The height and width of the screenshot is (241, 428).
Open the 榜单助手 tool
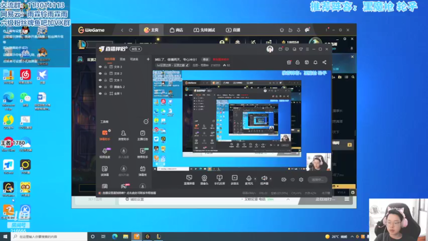click(x=142, y=153)
